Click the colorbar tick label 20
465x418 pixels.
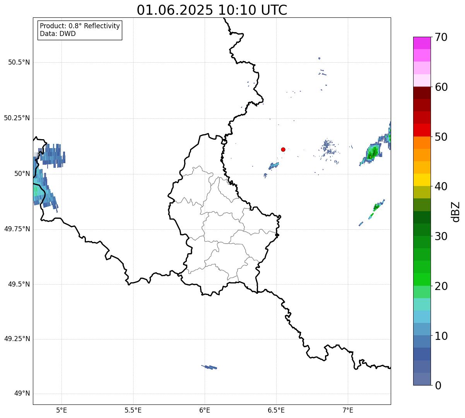(441, 286)
